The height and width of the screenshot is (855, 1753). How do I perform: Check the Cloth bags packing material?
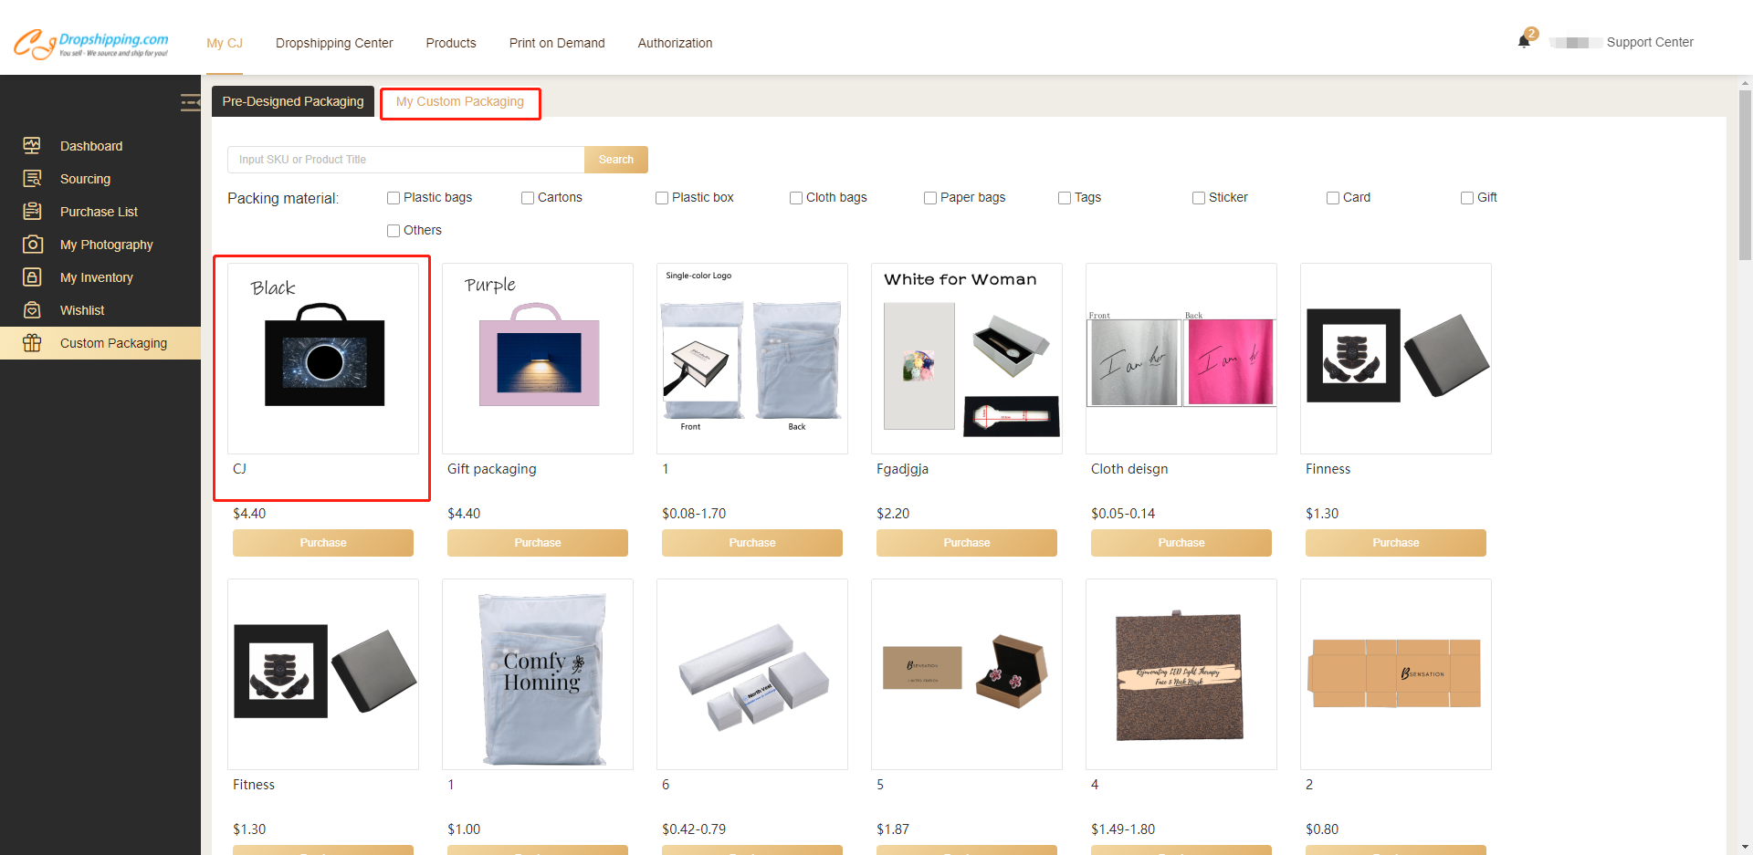pyautogui.click(x=795, y=197)
